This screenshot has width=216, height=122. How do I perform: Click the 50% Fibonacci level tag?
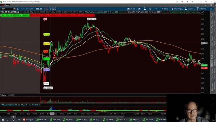pos(46,51)
